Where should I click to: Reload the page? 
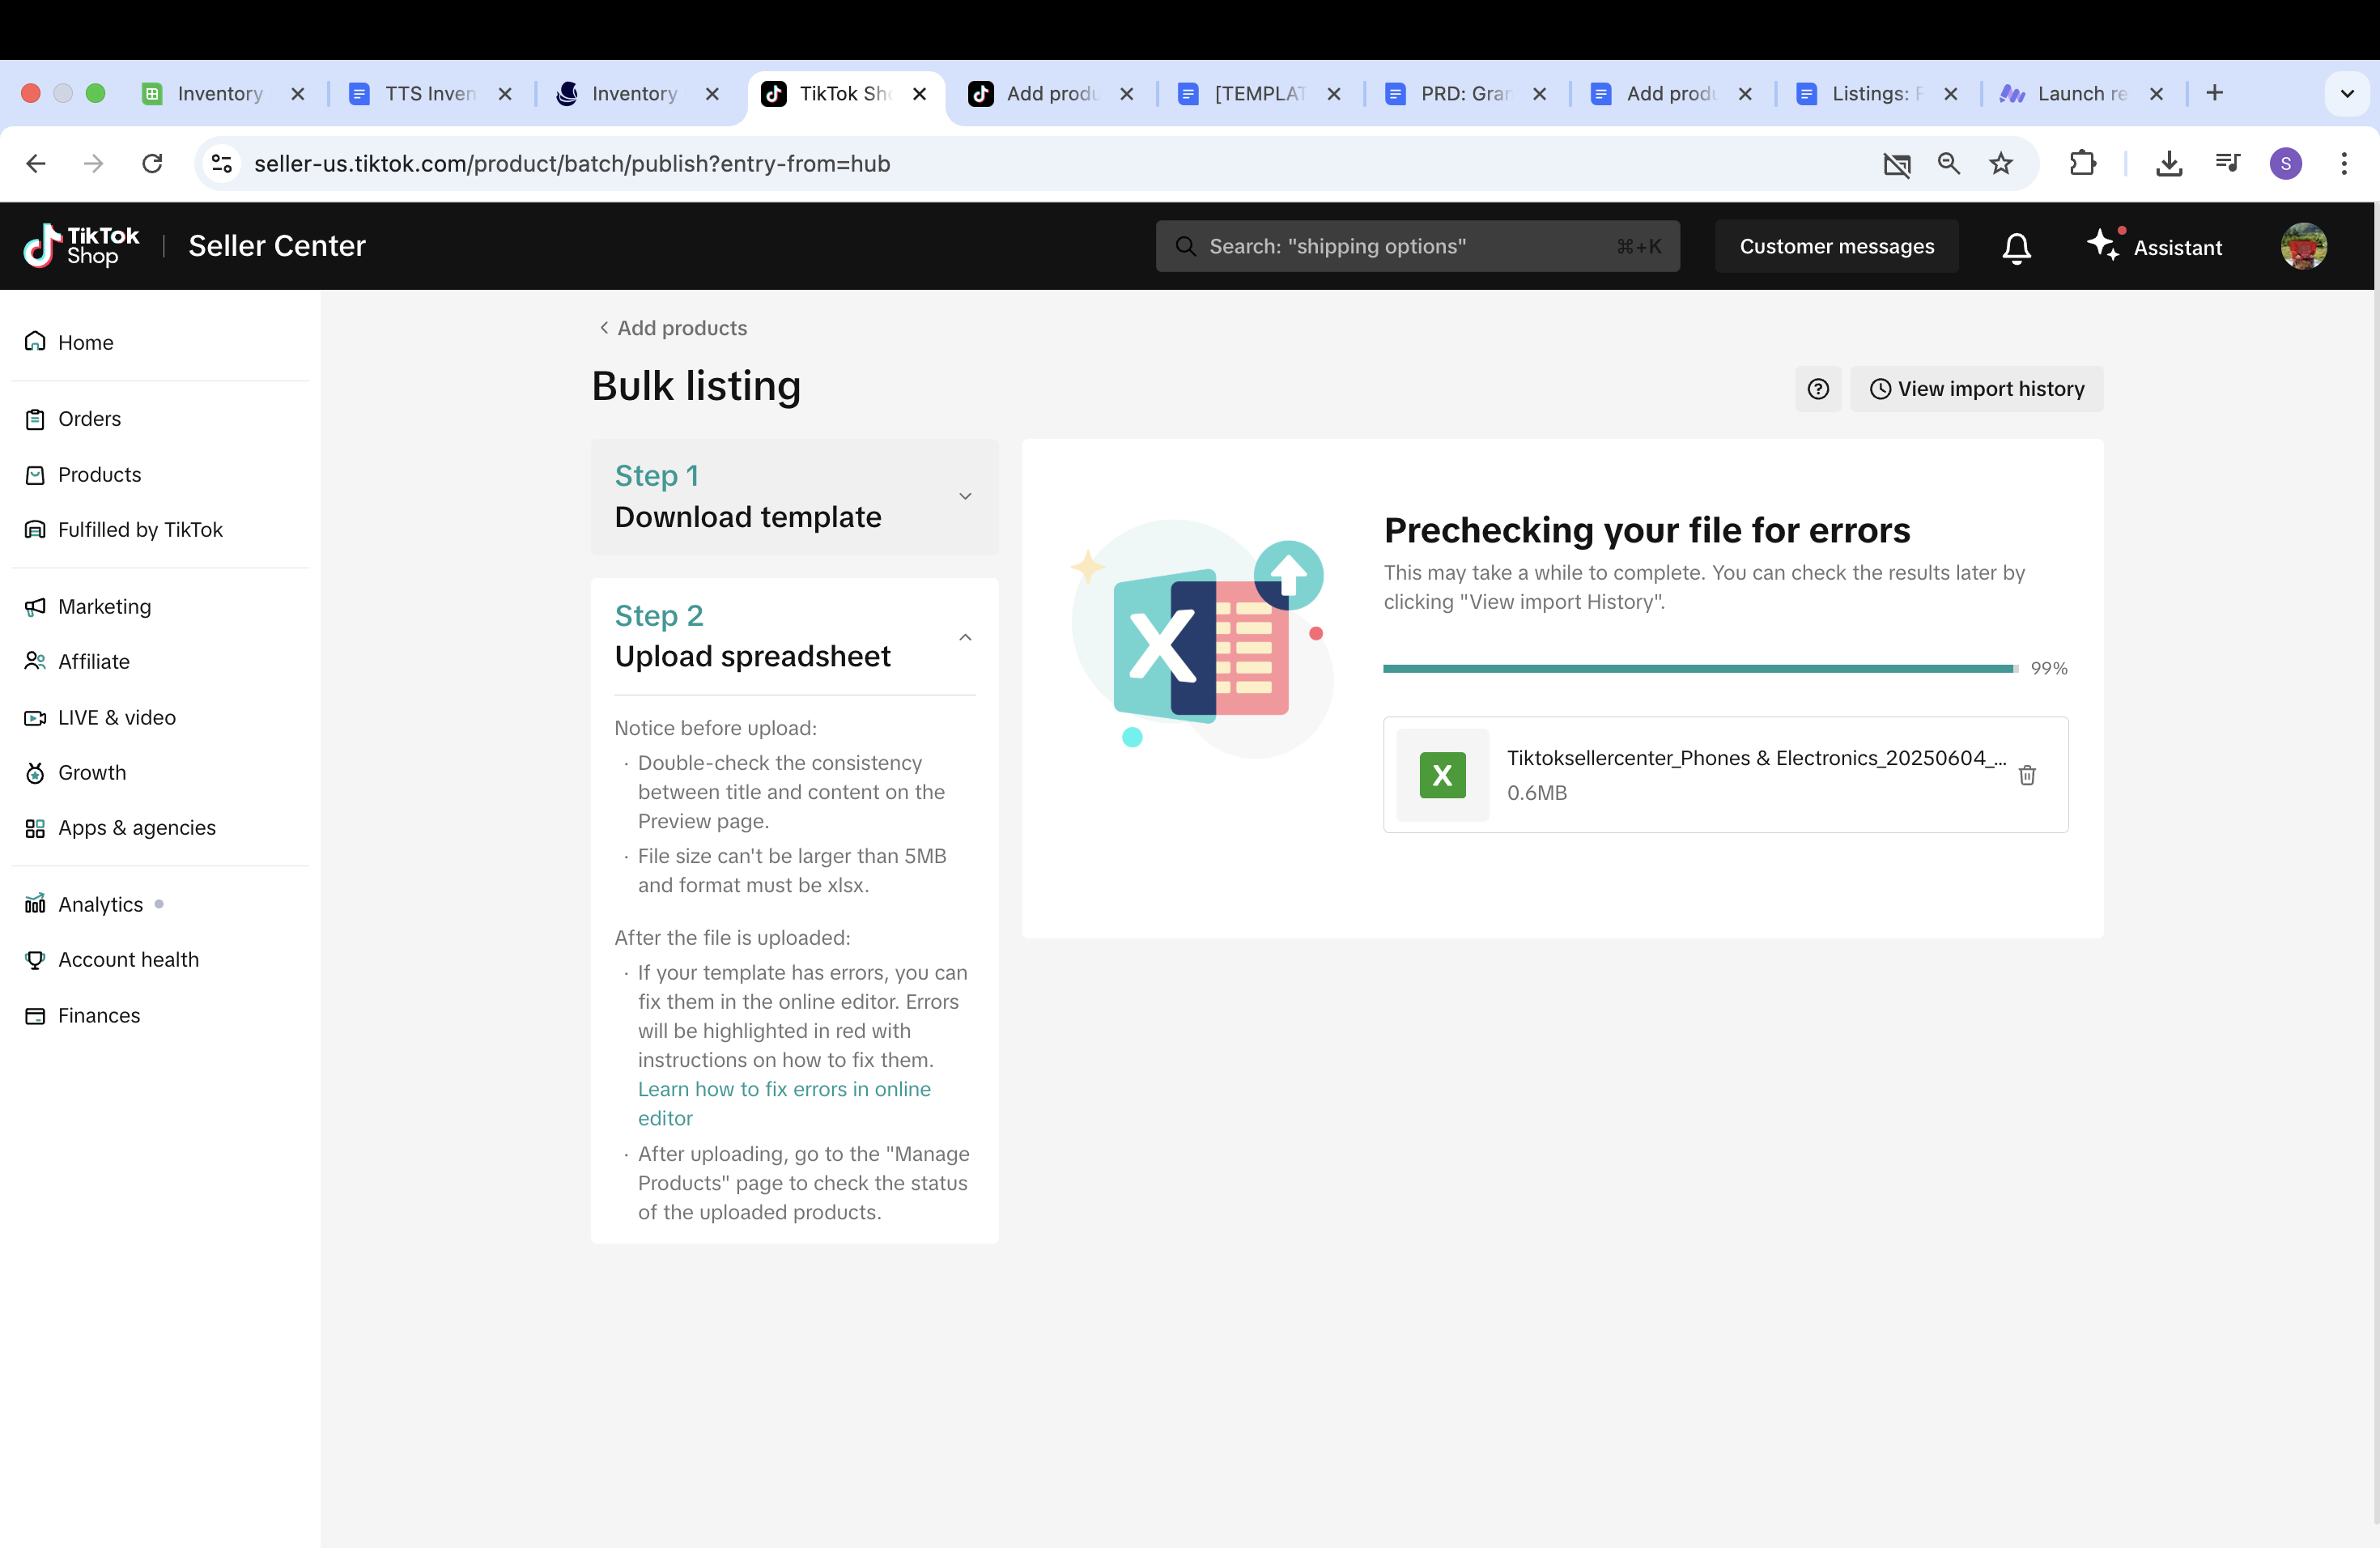[x=152, y=164]
